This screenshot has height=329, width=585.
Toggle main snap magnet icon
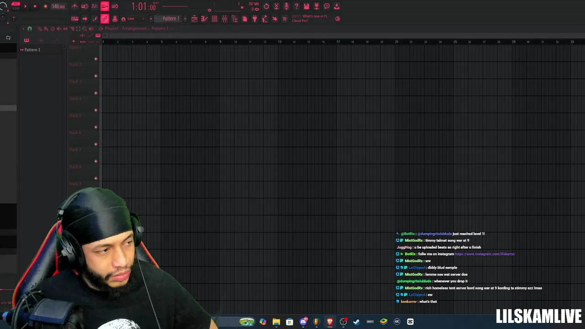123,19
